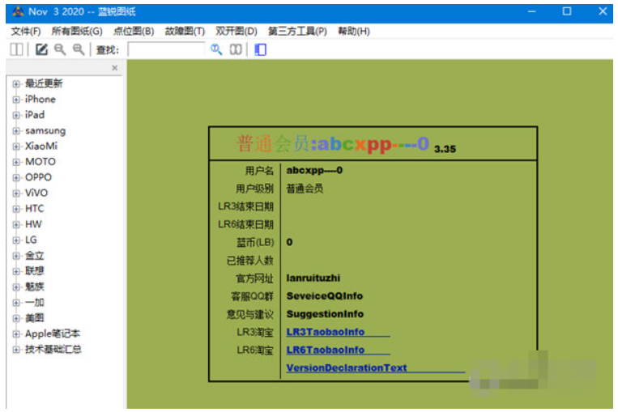The width and height of the screenshot is (618, 412).
Task: Click the blue panel toggle icon
Action: coord(260,49)
